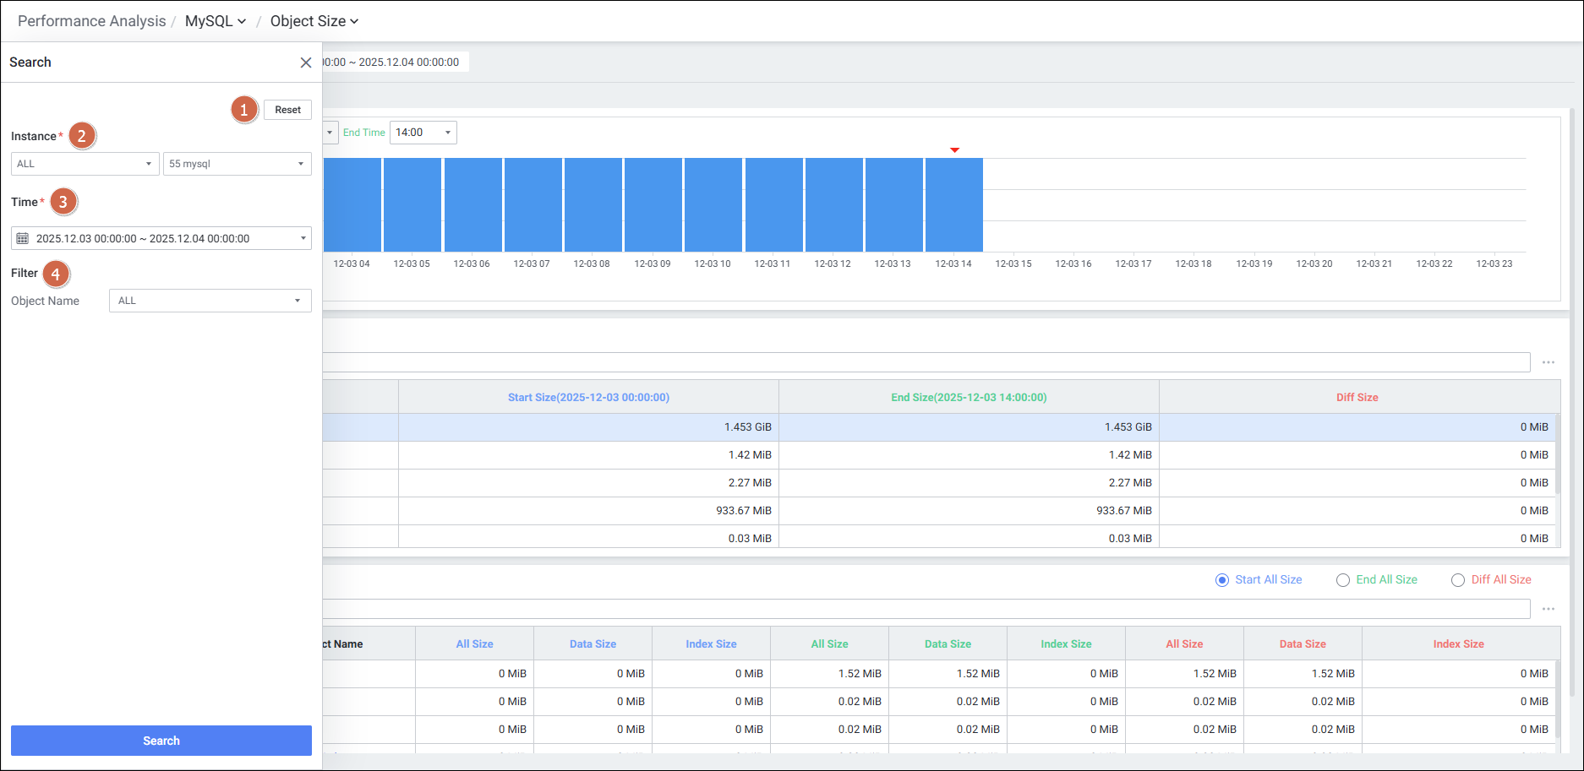Click the 12-03 10 bar in chart
The height and width of the screenshot is (771, 1584).
(713, 204)
